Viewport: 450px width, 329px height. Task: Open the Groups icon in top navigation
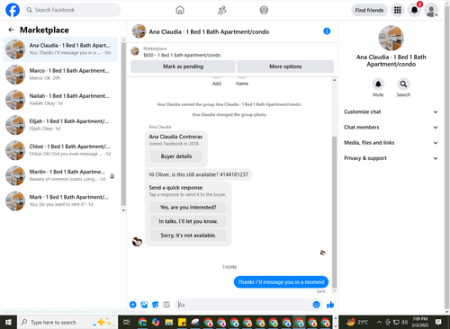click(x=264, y=10)
